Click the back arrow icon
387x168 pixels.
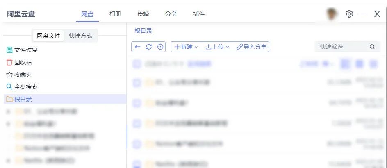click(x=138, y=47)
